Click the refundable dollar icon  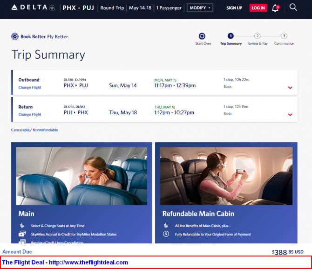[166, 234]
